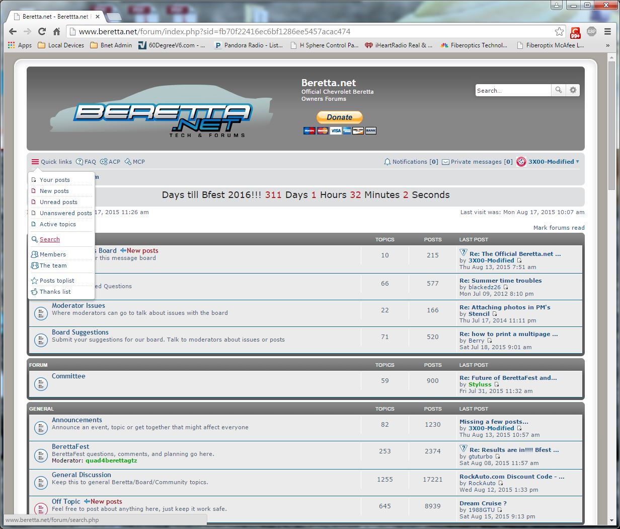Image resolution: width=620 pixels, height=529 pixels.
Task: Click the PayPal Donate button
Action: coord(339,117)
